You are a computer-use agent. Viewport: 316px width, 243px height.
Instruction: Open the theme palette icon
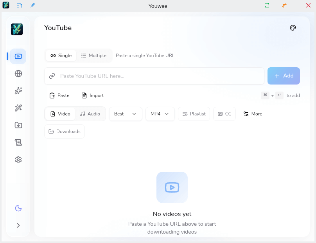click(293, 28)
